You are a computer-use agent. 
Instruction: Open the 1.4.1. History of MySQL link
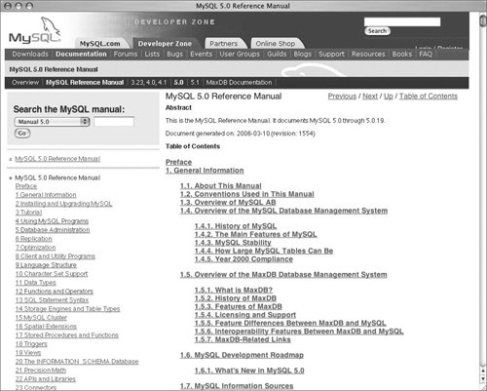[x=236, y=226]
